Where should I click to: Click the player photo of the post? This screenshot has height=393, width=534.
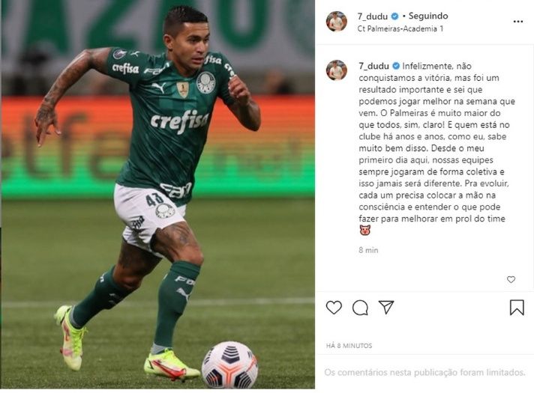[158, 195]
